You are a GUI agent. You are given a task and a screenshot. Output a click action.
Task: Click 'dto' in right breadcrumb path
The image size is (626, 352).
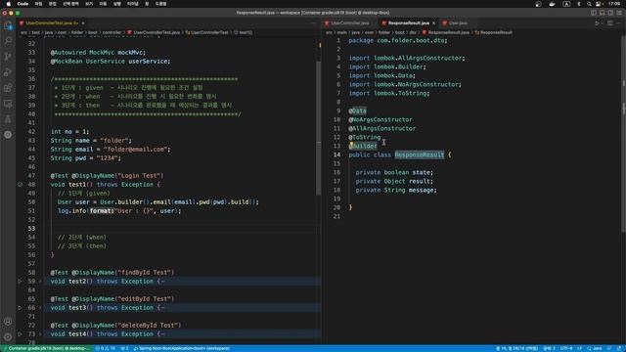tap(413, 32)
